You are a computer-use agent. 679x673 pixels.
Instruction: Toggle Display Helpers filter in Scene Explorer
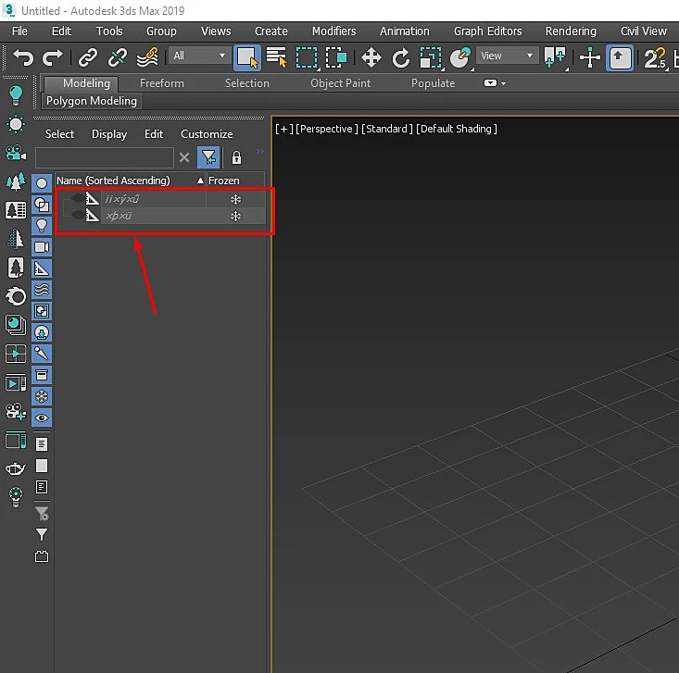(42, 268)
